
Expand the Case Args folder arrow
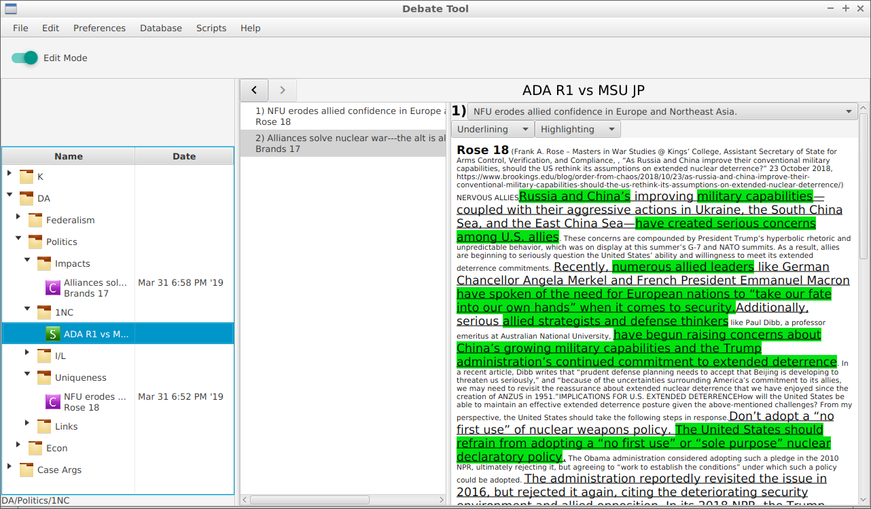pos(9,467)
